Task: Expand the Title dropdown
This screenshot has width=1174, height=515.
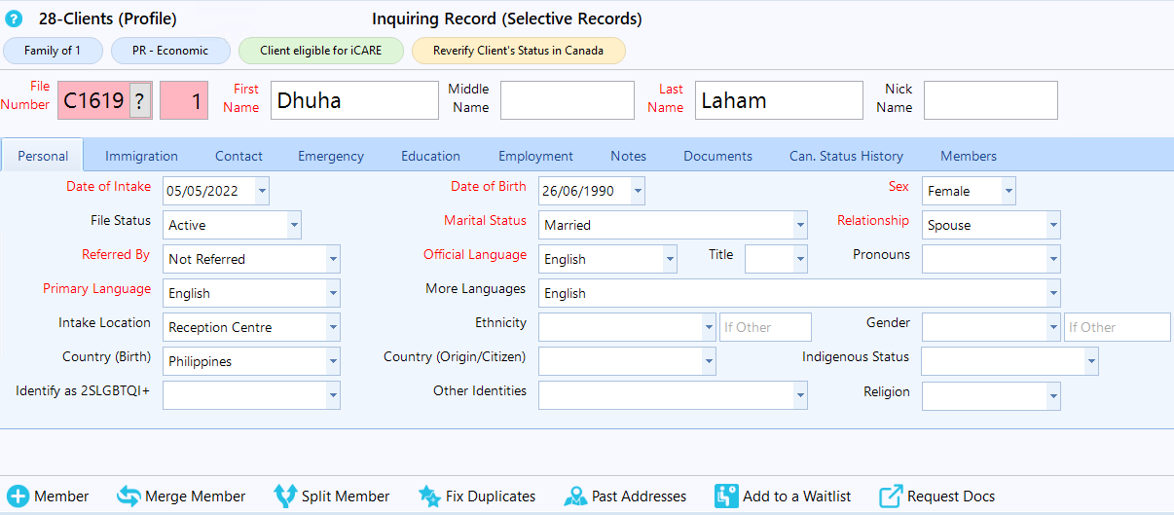Action: tap(800, 259)
